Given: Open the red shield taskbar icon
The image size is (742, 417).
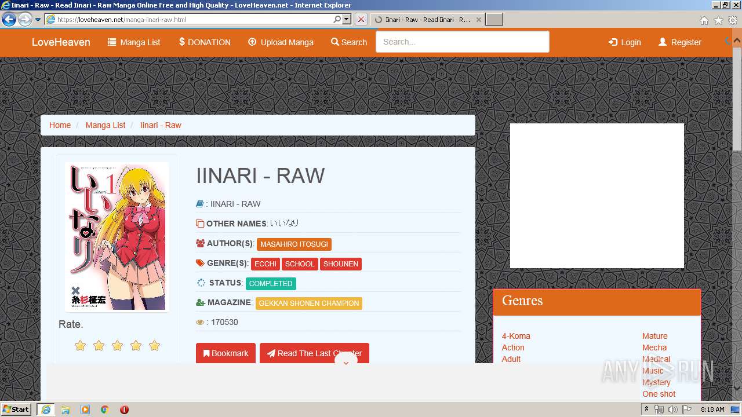Looking at the screenshot, I should [x=124, y=409].
